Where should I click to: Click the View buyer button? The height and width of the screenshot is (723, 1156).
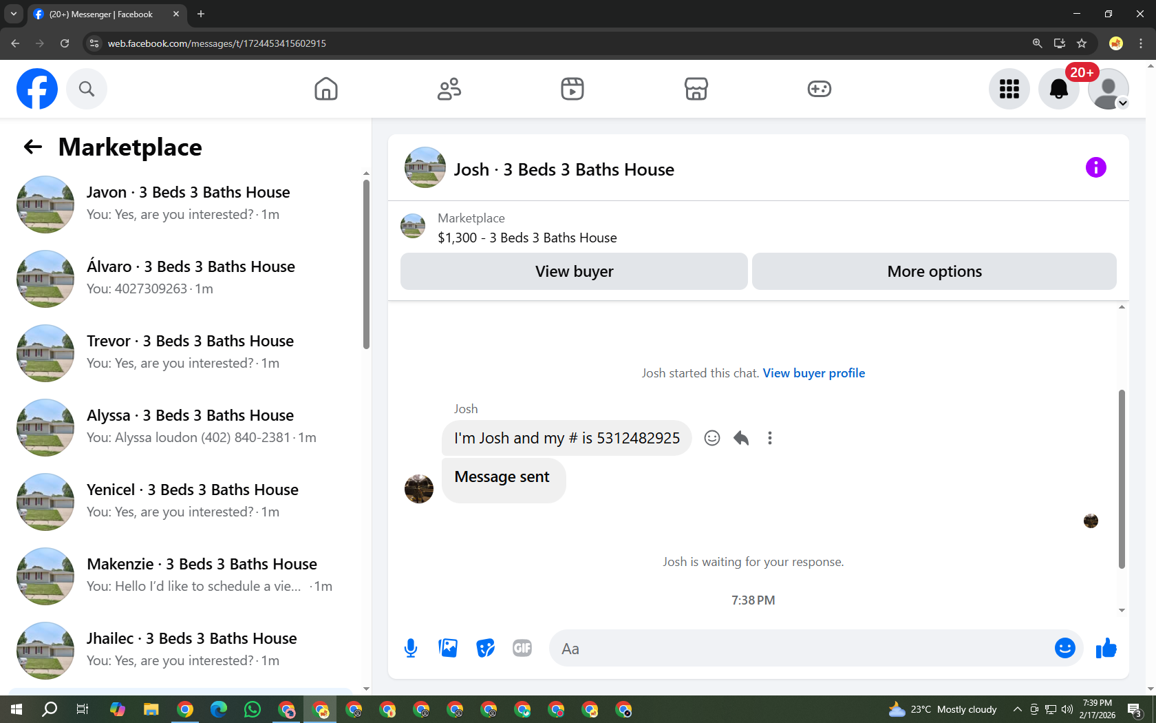[574, 271]
